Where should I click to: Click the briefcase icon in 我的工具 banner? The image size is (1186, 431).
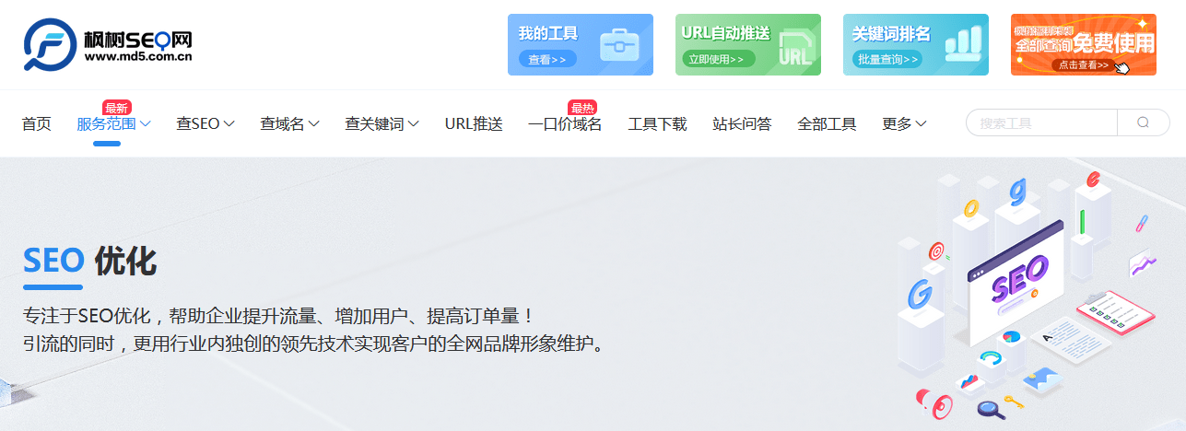619,45
